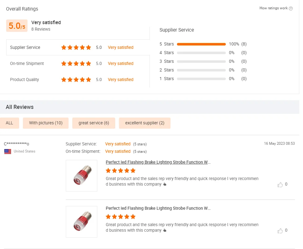Click the Supplier Service star rating icons
This screenshot has width=303, height=249.
click(x=76, y=47)
